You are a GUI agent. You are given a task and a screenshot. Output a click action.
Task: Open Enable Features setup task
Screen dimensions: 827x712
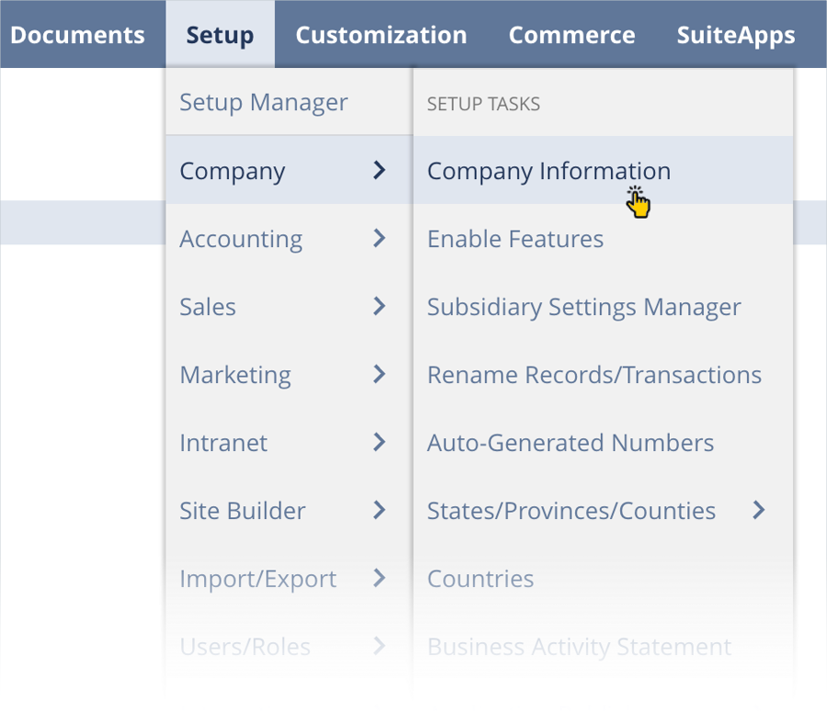click(x=515, y=239)
